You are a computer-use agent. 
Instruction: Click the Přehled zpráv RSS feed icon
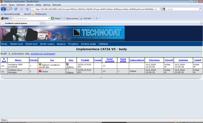tap(33, 14)
